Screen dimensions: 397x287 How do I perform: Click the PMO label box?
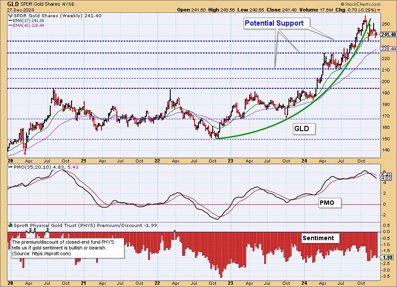click(x=330, y=203)
